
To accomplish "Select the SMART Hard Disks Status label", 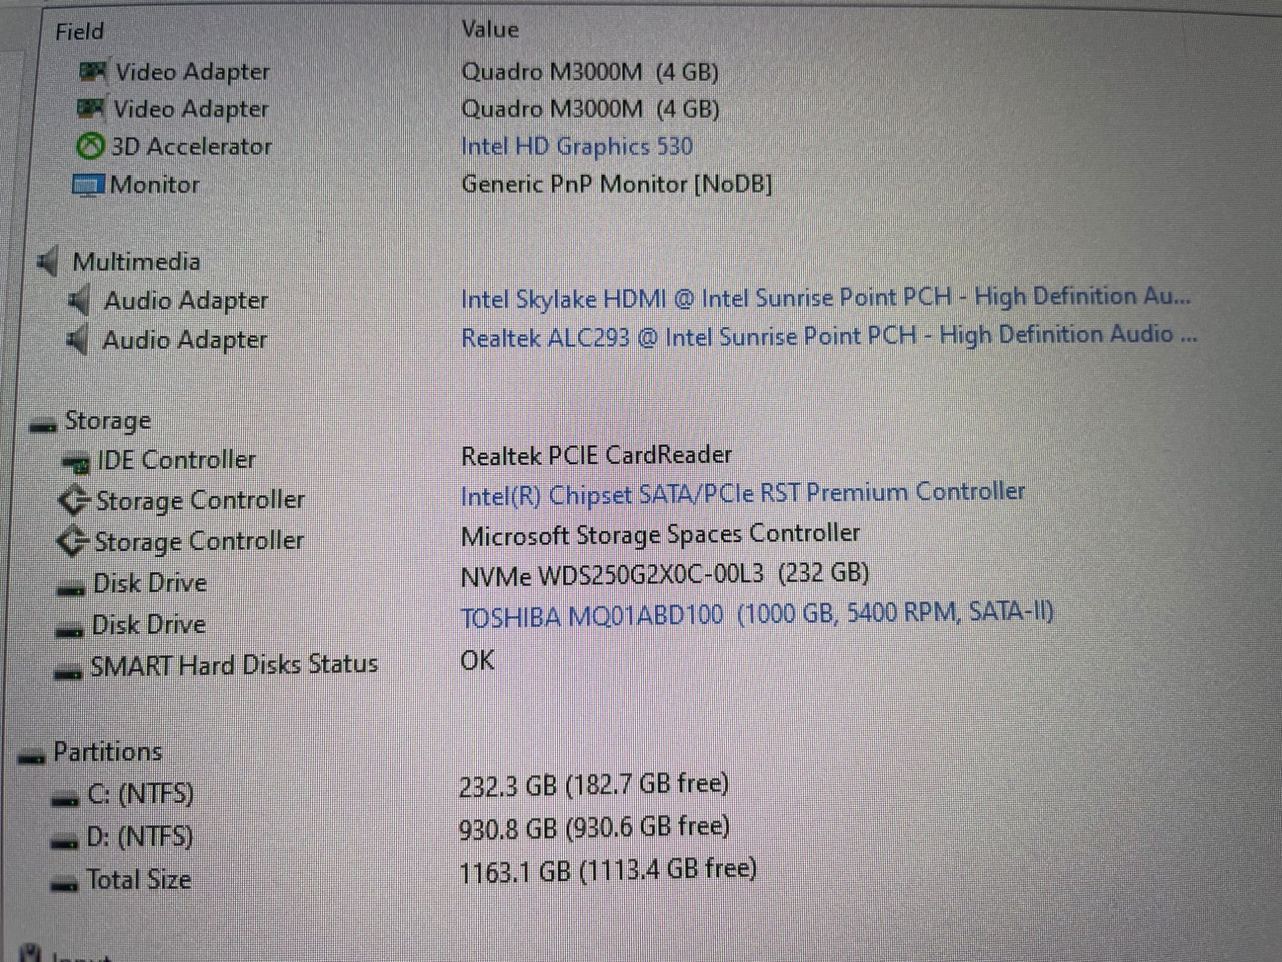I will pos(234,665).
